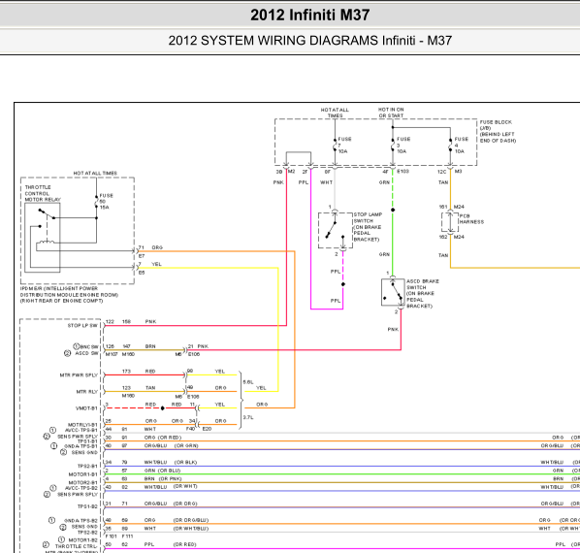The height and width of the screenshot is (553, 580).
Task: Click the "STOP LP SW" pin label
Action: pyautogui.click(x=82, y=326)
